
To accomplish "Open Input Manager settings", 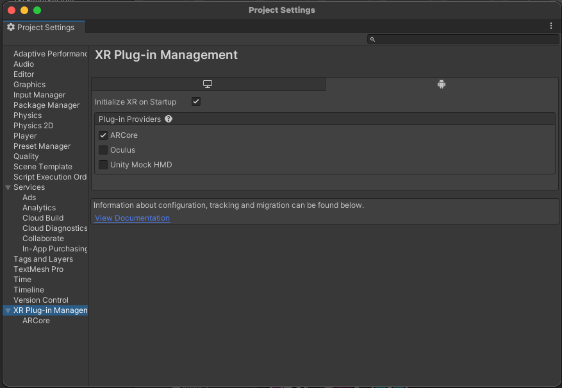I will 40,95.
